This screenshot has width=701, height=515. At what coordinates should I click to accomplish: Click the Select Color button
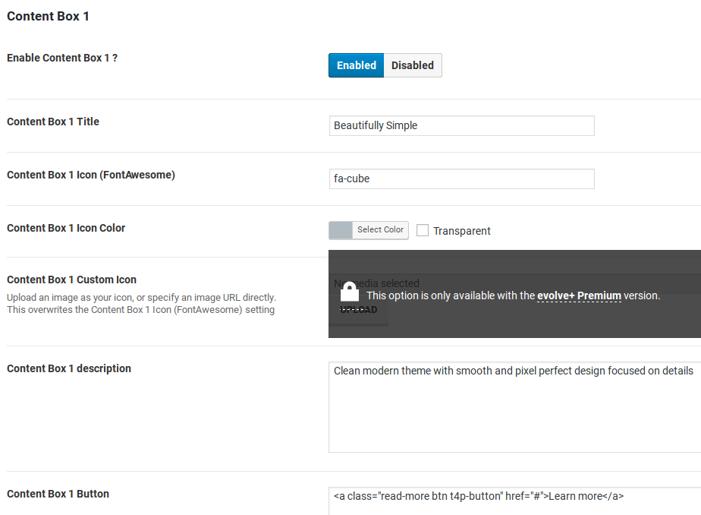380,230
